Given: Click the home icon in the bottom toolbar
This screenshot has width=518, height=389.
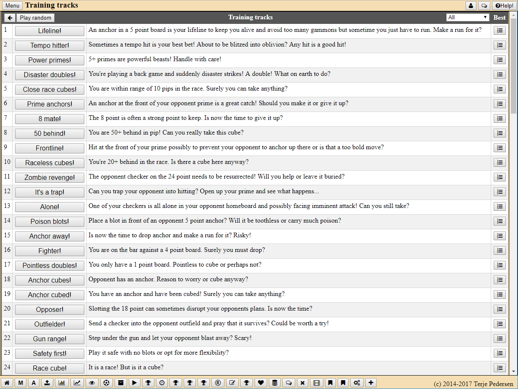Looking at the screenshot, I should 7,383.
